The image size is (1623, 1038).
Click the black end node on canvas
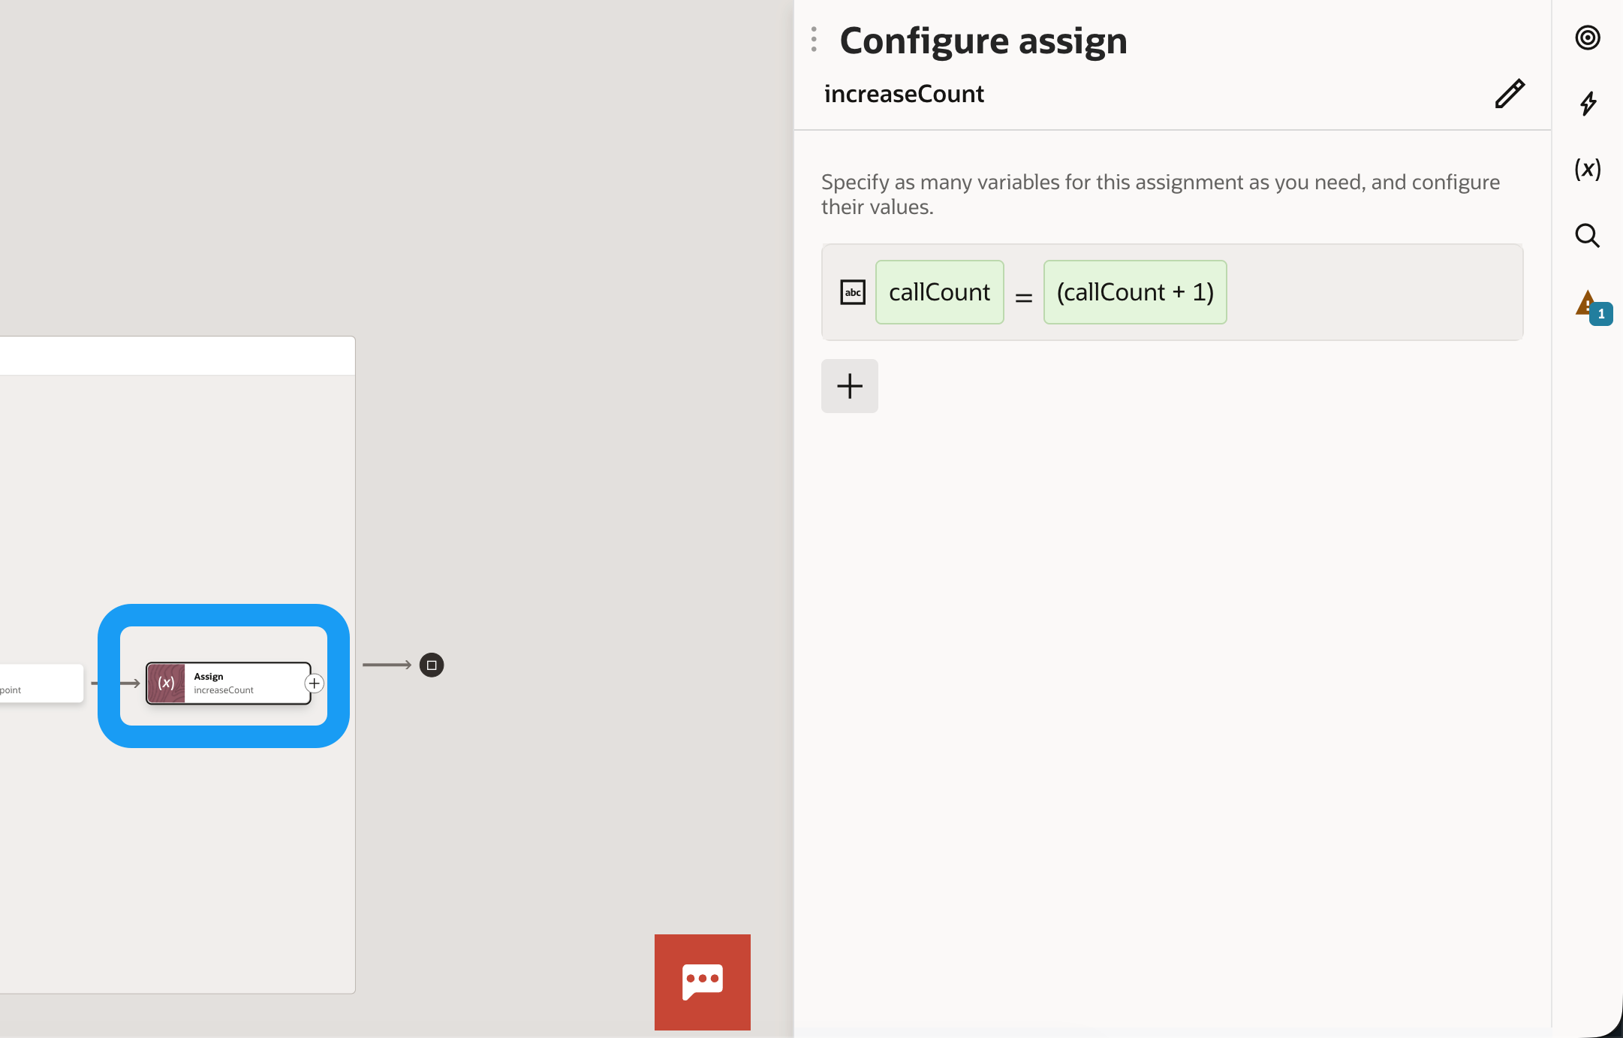[x=432, y=665]
